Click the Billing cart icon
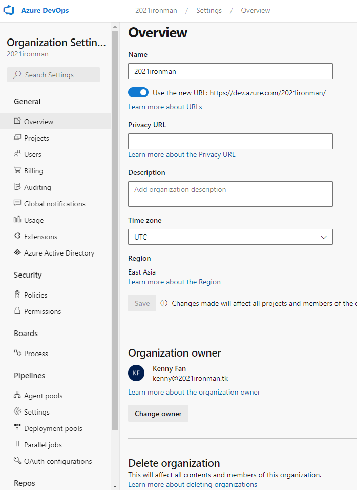The height and width of the screenshot is (490, 357). (x=17, y=171)
